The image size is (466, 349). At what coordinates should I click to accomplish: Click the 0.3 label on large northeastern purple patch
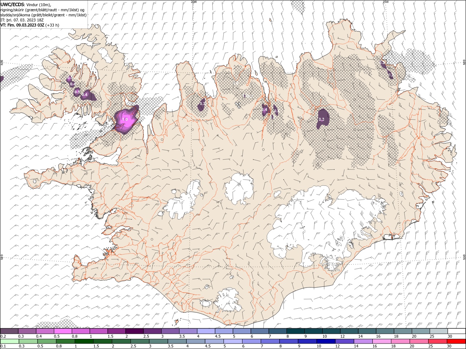click(321, 119)
